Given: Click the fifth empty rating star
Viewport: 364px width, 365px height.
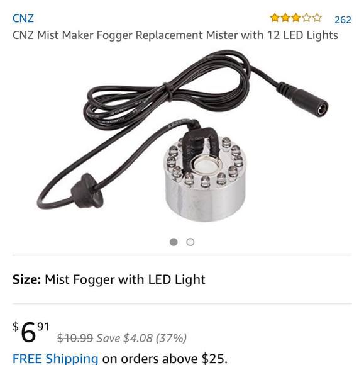Looking at the screenshot, I should tap(317, 18).
